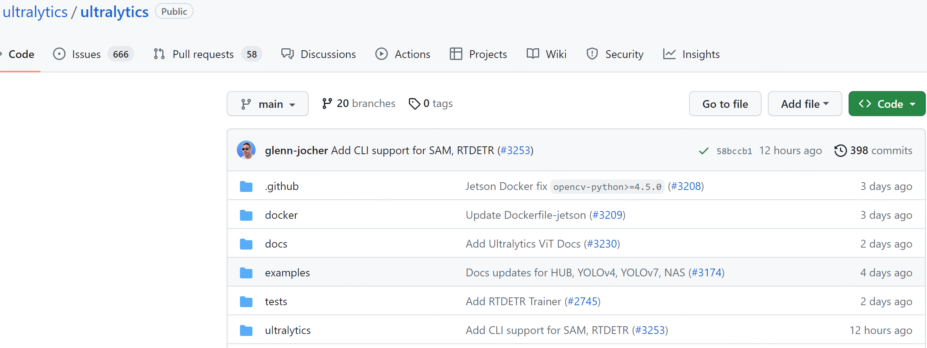Open the tests folder

click(x=276, y=301)
